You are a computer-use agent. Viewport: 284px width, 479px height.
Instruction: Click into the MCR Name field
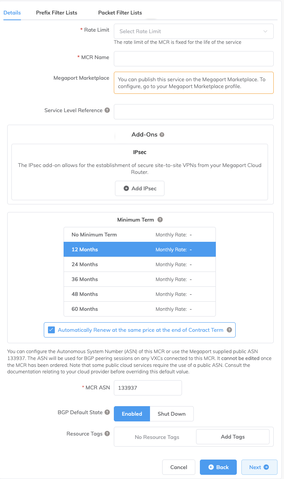[x=193, y=59]
